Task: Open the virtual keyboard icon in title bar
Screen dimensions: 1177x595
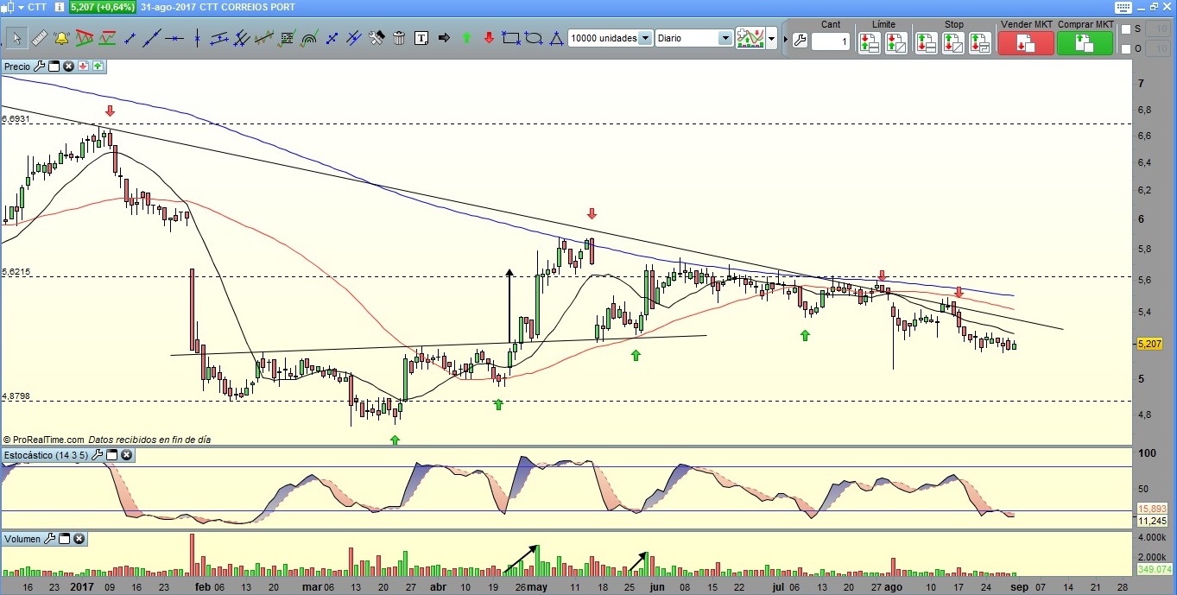Action: coord(1123,7)
